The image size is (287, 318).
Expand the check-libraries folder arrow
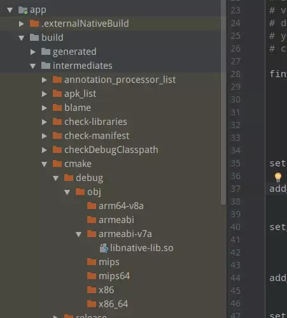44,122
